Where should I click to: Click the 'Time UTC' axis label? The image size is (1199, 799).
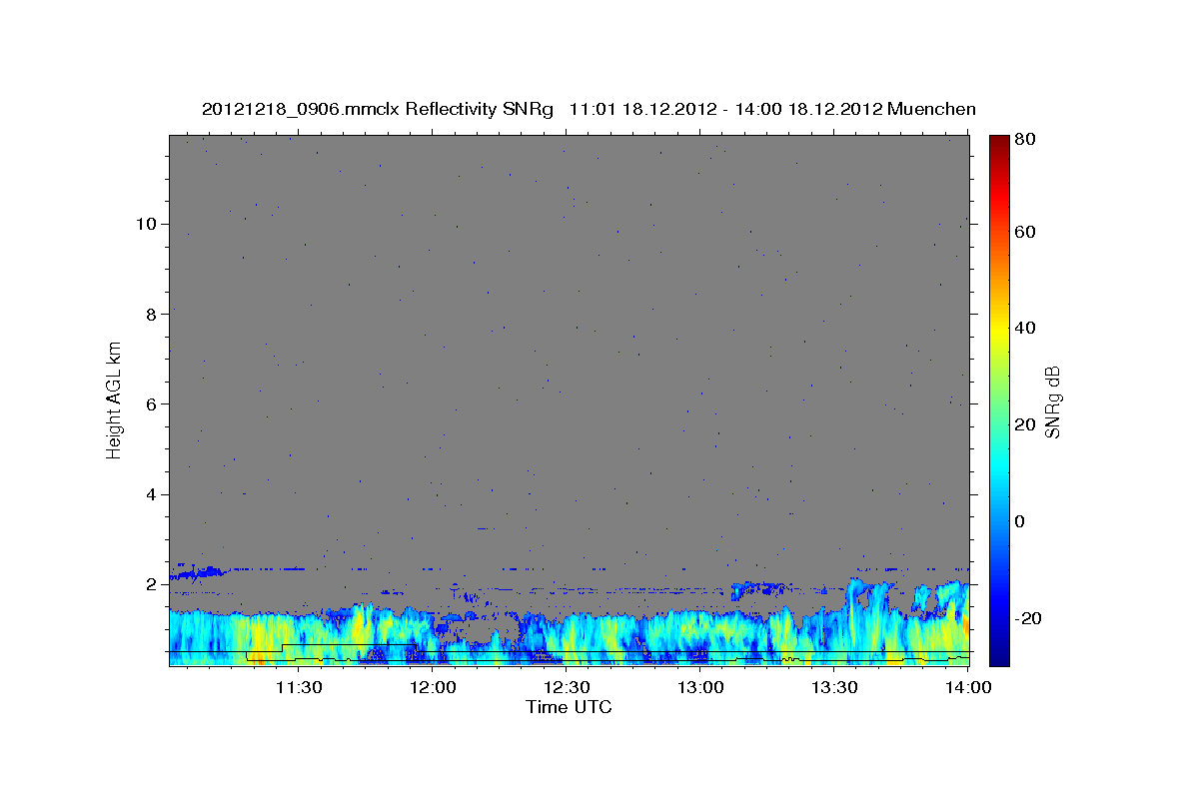(x=570, y=707)
